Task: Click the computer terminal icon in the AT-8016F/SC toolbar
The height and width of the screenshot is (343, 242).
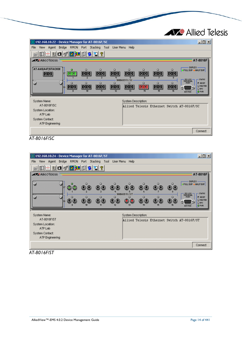Action: (96, 54)
